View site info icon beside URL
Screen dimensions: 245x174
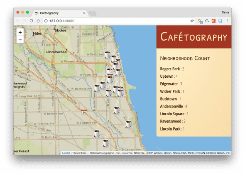(x=46, y=21)
